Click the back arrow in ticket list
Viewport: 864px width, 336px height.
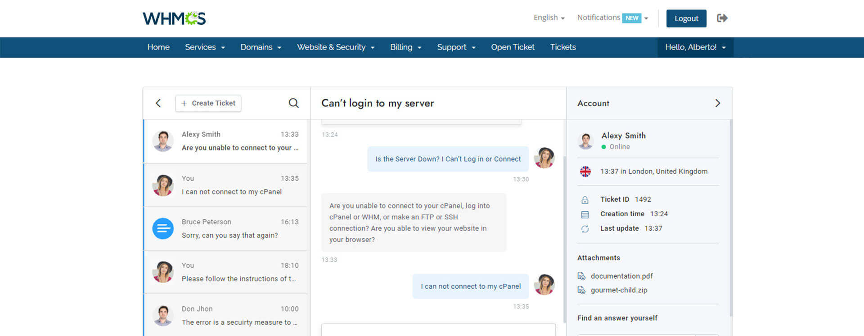pos(158,103)
